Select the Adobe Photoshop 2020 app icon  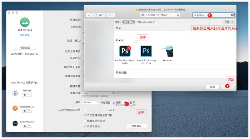(x=125, y=51)
